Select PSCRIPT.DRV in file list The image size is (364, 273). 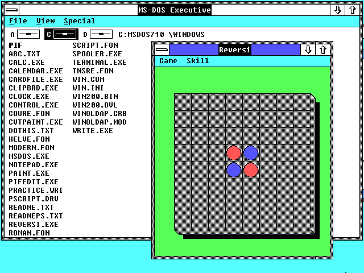pos(34,199)
